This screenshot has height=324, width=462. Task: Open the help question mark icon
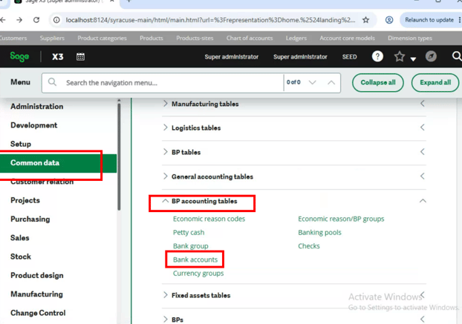(377, 56)
